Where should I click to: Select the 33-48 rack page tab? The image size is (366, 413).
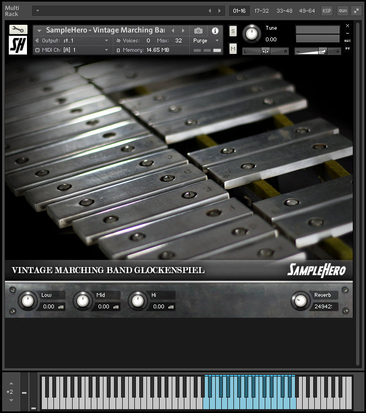285,11
